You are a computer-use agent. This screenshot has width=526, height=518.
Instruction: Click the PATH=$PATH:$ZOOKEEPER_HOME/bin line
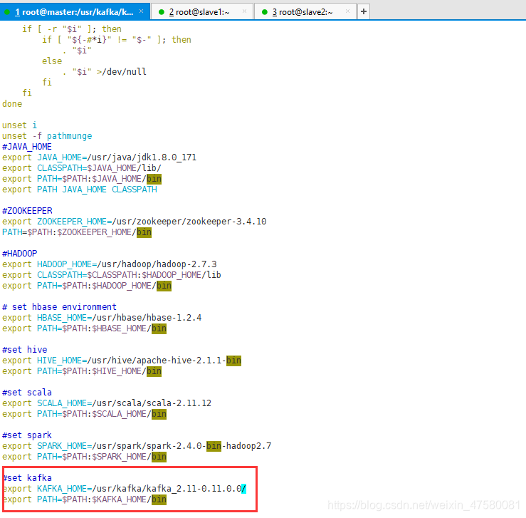[77, 232]
